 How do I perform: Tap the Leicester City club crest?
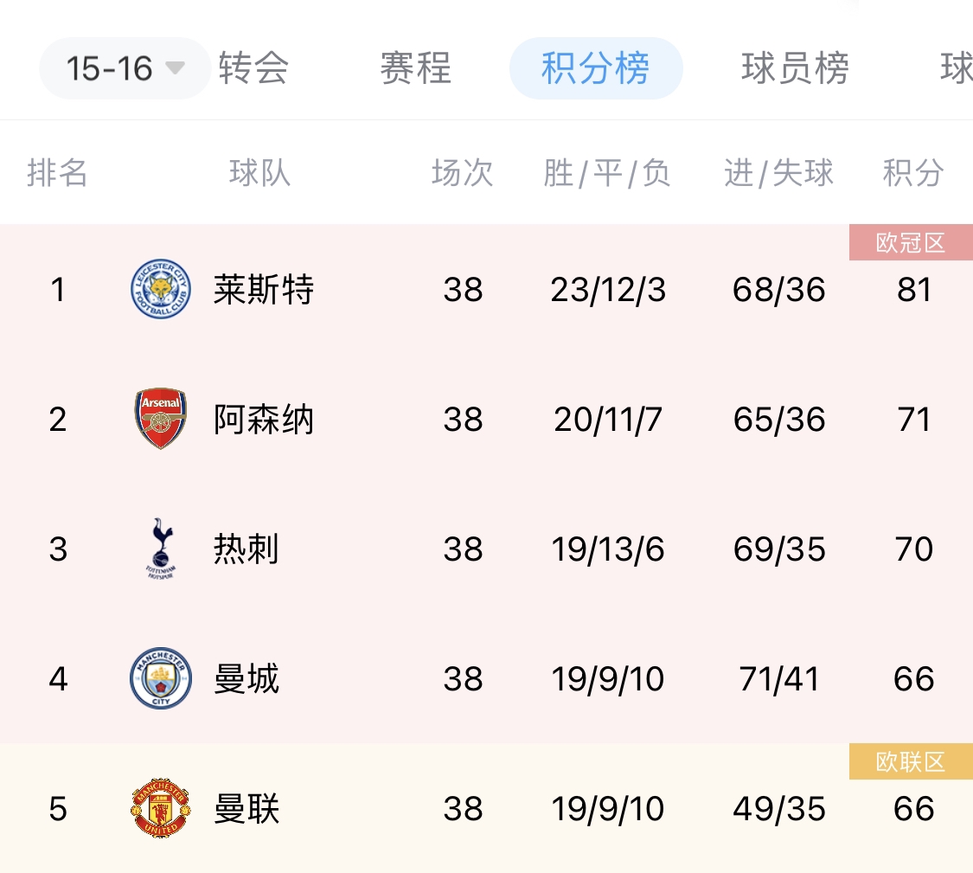pos(161,289)
